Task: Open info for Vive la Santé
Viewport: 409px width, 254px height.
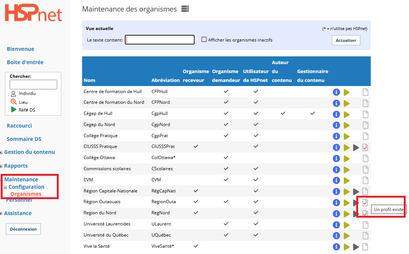Action: (x=336, y=247)
